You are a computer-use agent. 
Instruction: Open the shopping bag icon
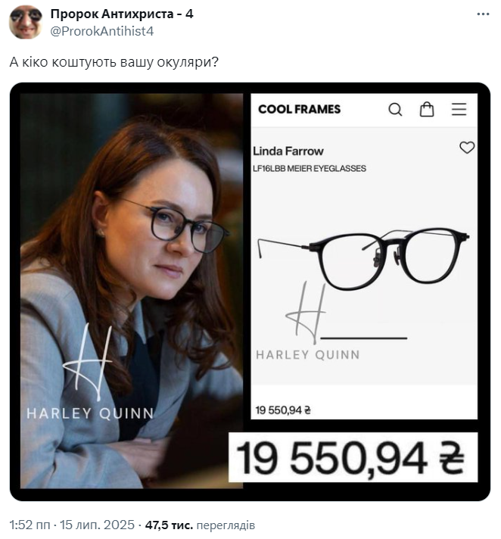pos(427,109)
